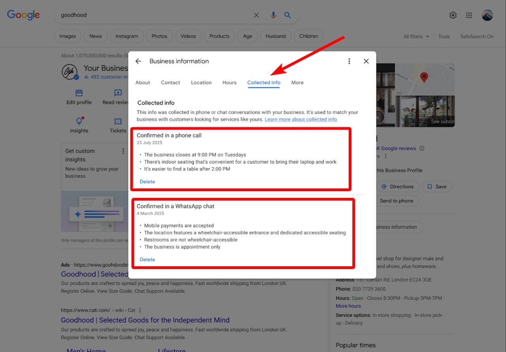Switch to the About tab
The image size is (506, 352).
tap(143, 83)
